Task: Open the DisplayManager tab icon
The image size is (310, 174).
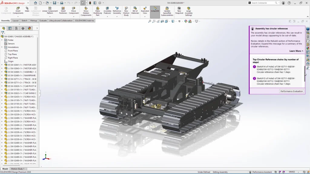Action: pos(29,28)
